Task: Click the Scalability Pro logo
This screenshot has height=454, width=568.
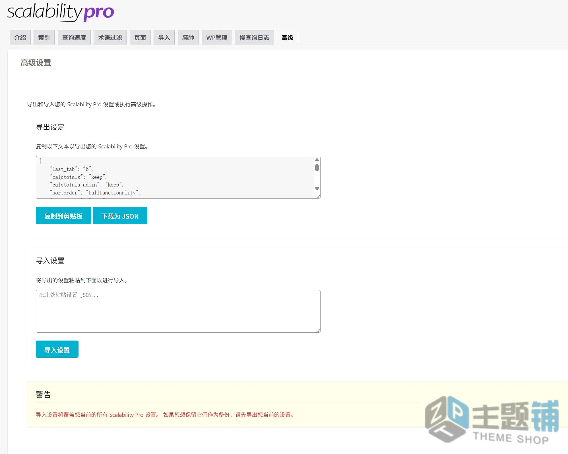Action: click(60, 12)
